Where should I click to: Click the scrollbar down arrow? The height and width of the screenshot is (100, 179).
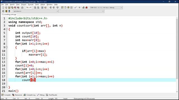pyautogui.click(x=177, y=92)
